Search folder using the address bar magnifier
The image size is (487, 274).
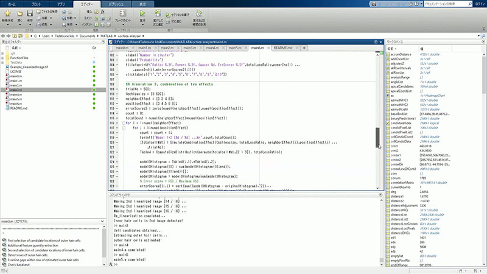click(x=483, y=36)
